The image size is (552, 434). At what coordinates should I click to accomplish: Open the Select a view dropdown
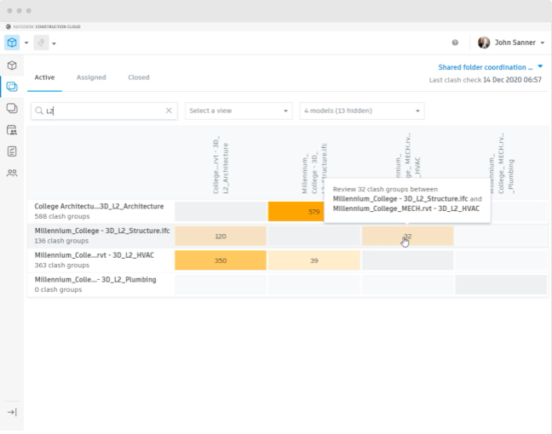[239, 111]
